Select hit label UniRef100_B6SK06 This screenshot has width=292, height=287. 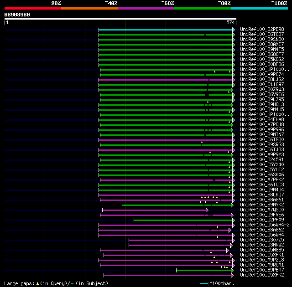[x=262, y=175]
